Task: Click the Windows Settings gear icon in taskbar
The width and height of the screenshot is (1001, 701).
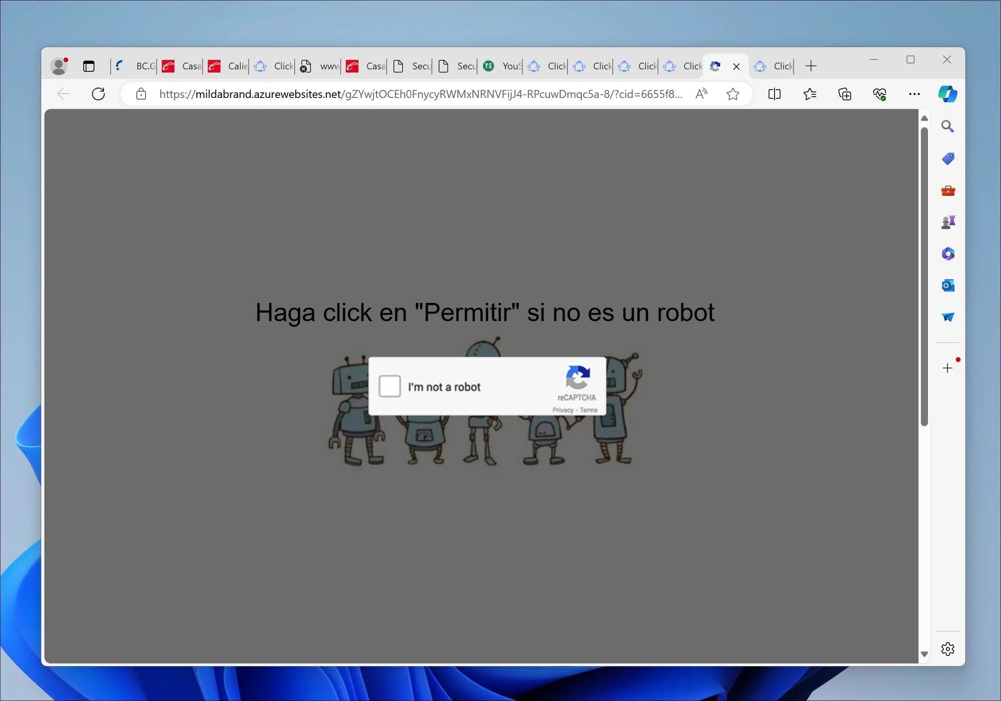Action: point(948,649)
